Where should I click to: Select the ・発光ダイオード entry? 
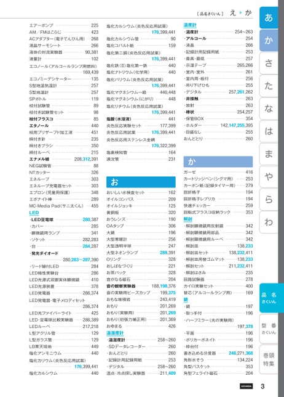(x=63, y=256)
